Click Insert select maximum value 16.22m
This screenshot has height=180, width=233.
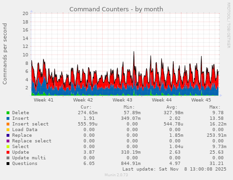click(218, 124)
